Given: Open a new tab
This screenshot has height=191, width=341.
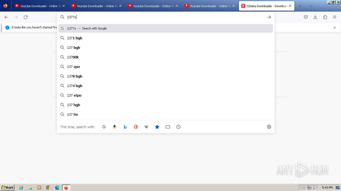Looking at the screenshot, I should click(300, 6).
